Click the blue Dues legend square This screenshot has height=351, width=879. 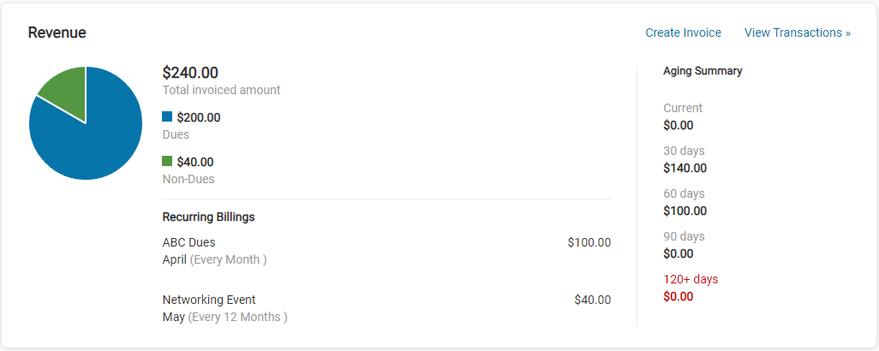tap(167, 116)
